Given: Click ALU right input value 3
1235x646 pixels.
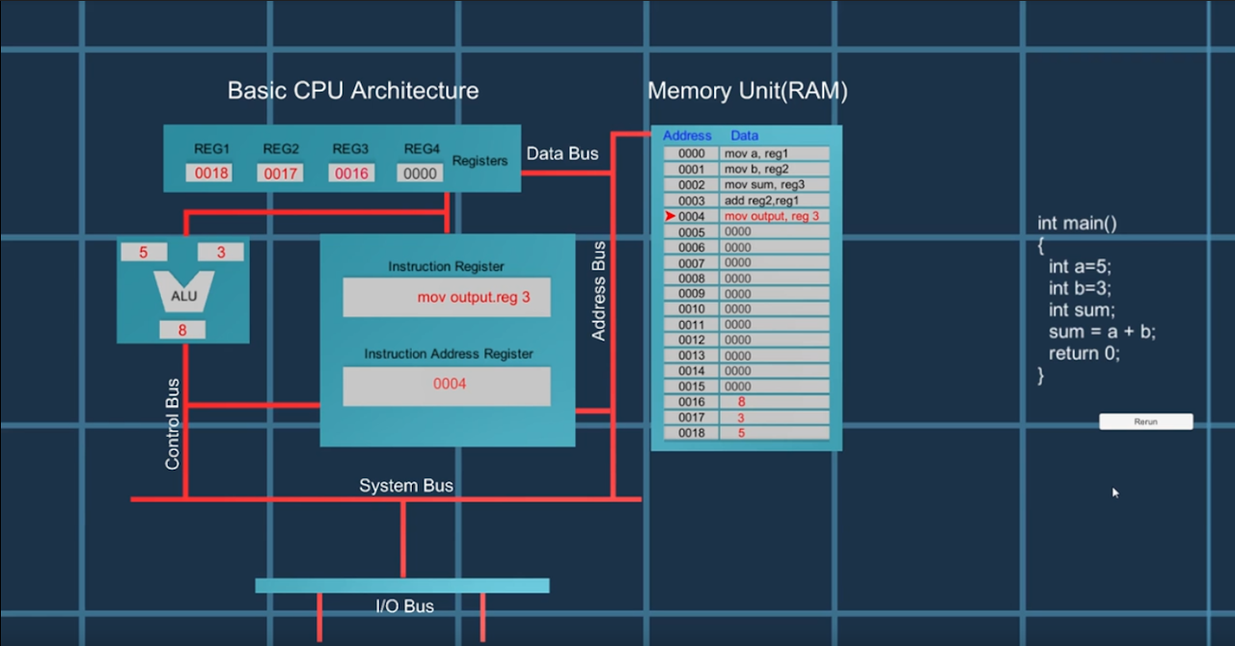Looking at the screenshot, I should pyautogui.click(x=221, y=252).
